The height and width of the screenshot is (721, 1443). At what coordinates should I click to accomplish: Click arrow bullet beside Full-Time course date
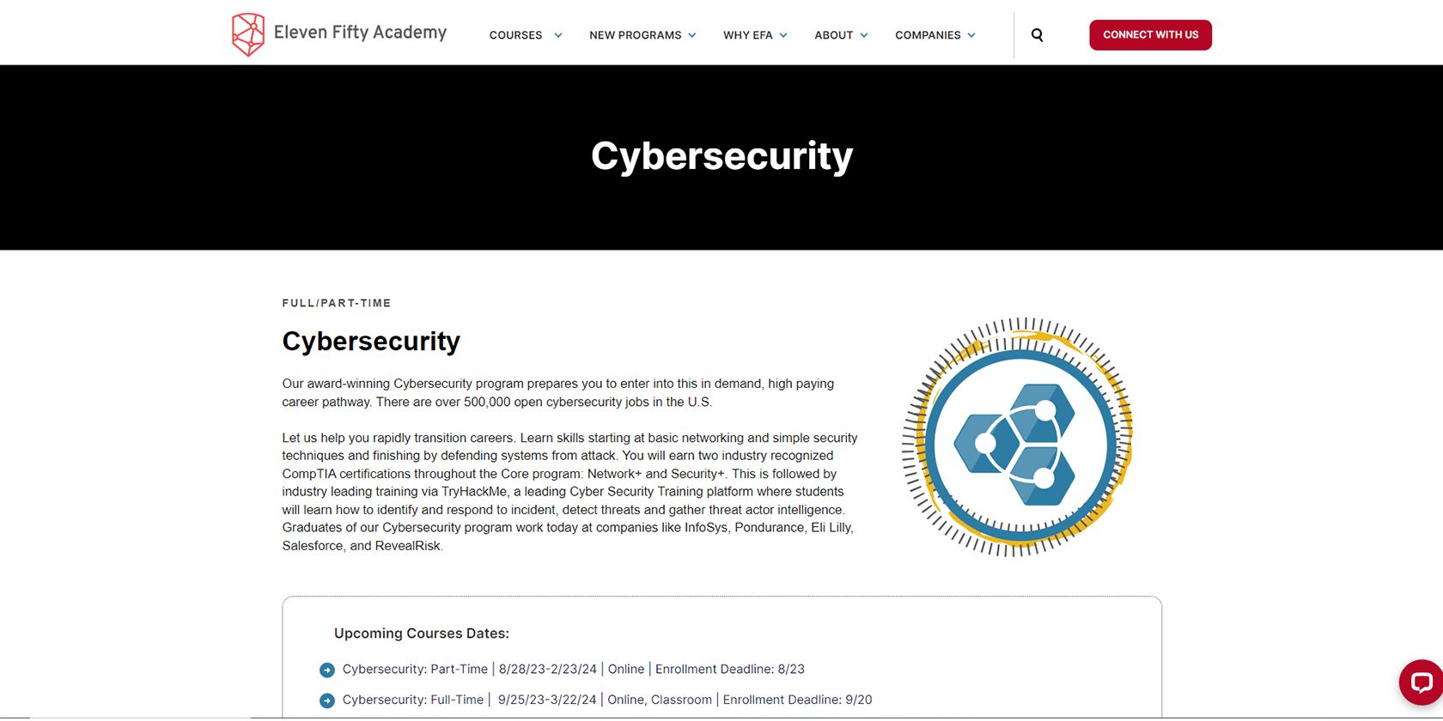327,701
